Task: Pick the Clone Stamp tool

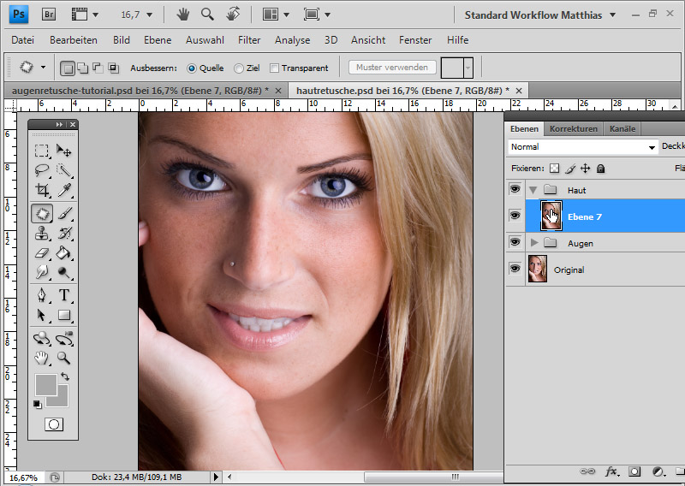Action: [x=42, y=233]
